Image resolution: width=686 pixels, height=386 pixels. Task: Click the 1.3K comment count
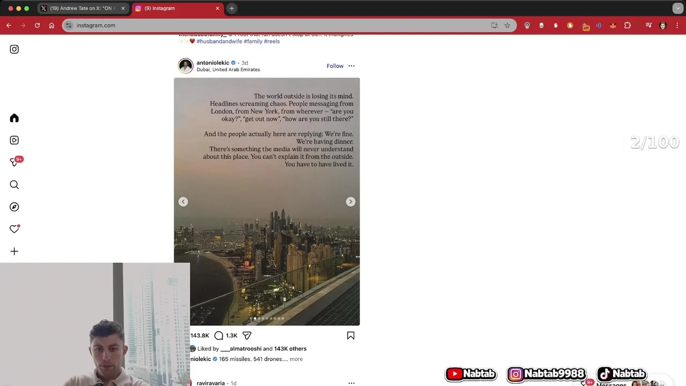click(232, 336)
